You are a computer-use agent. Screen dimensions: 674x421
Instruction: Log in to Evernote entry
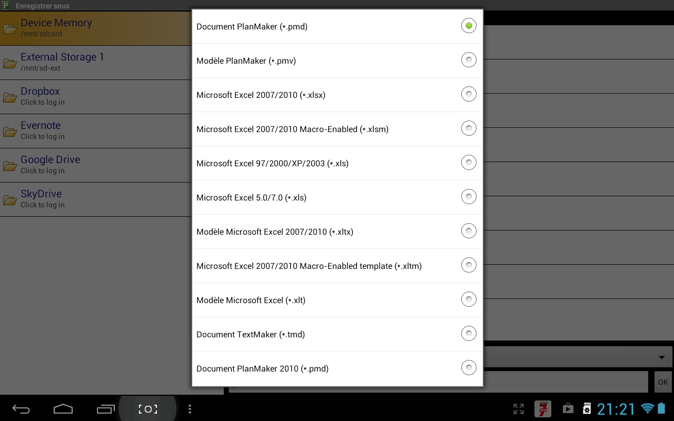(95, 131)
